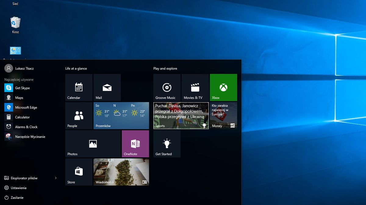366x205 pixels.
Task: Click the Ustawienia label
Action: tap(19, 188)
